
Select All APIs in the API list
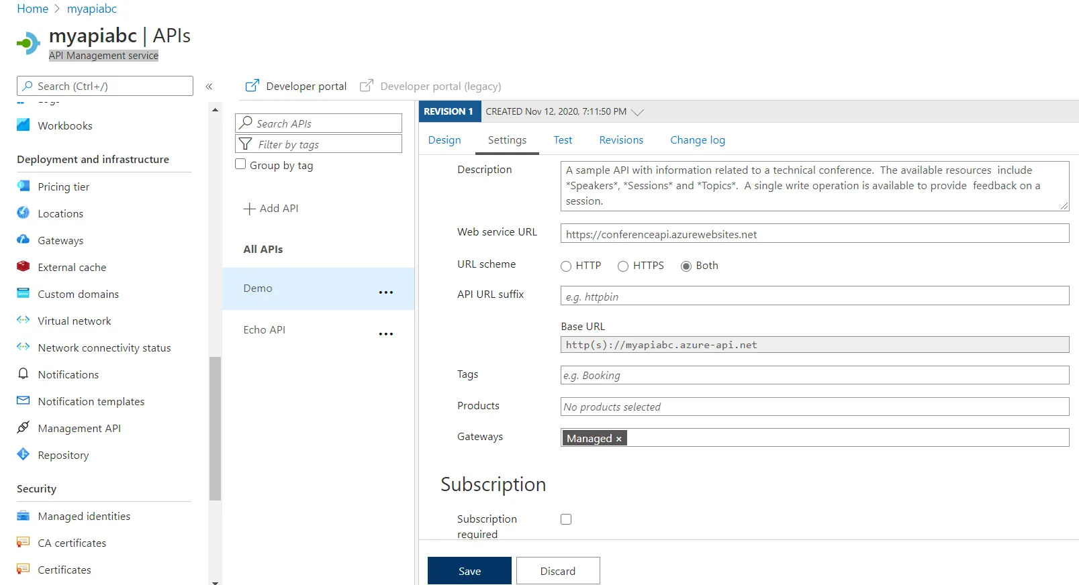tap(263, 249)
